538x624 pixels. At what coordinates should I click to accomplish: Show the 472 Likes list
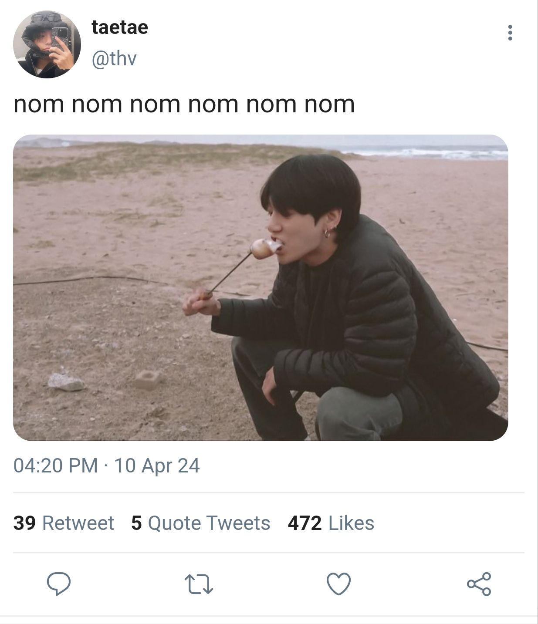click(x=331, y=523)
